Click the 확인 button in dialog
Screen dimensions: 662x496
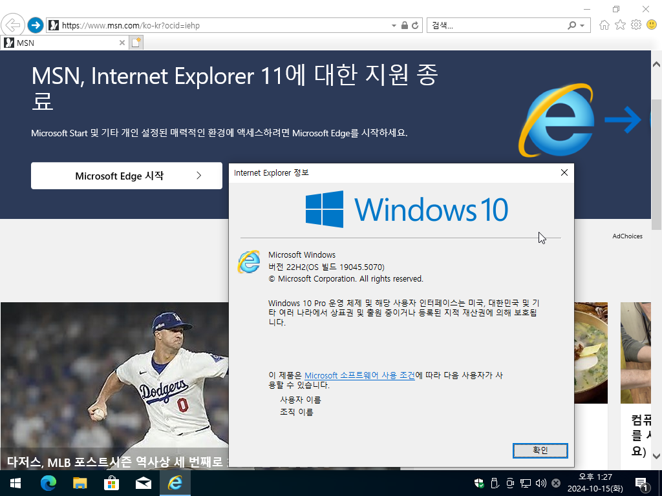tap(540, 450)
